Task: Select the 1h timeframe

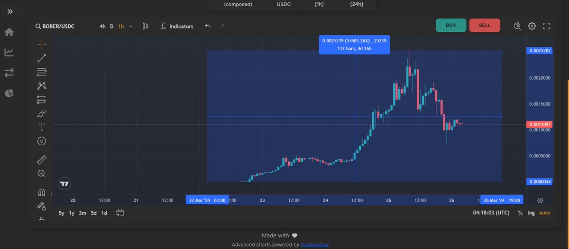Action: coord(121,26)
